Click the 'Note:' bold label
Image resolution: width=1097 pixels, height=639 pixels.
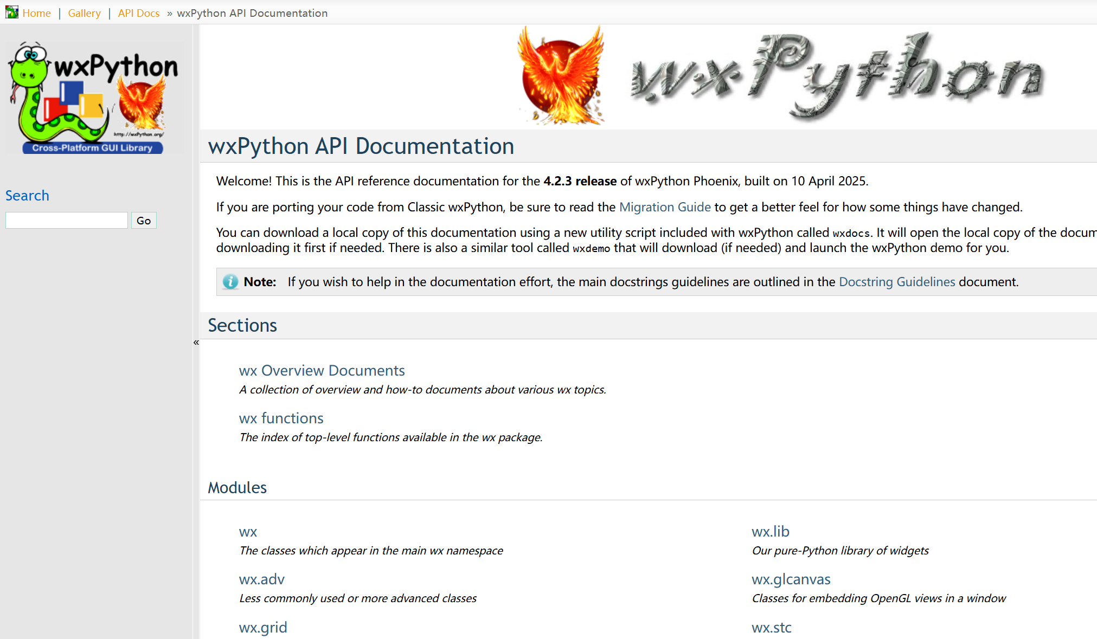[260, 282]
